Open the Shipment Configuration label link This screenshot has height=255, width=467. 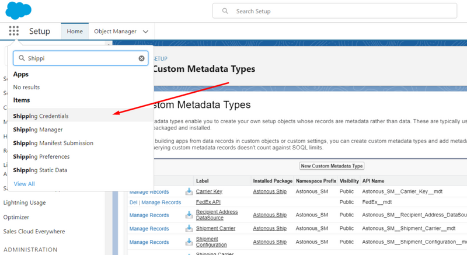(211, 242)
